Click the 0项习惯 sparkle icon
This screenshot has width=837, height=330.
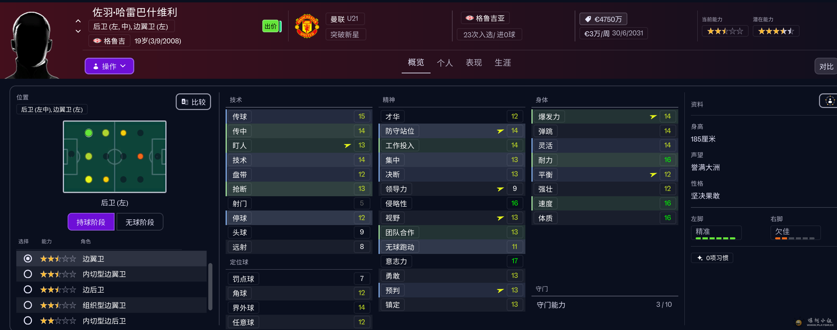coord(700,258)
